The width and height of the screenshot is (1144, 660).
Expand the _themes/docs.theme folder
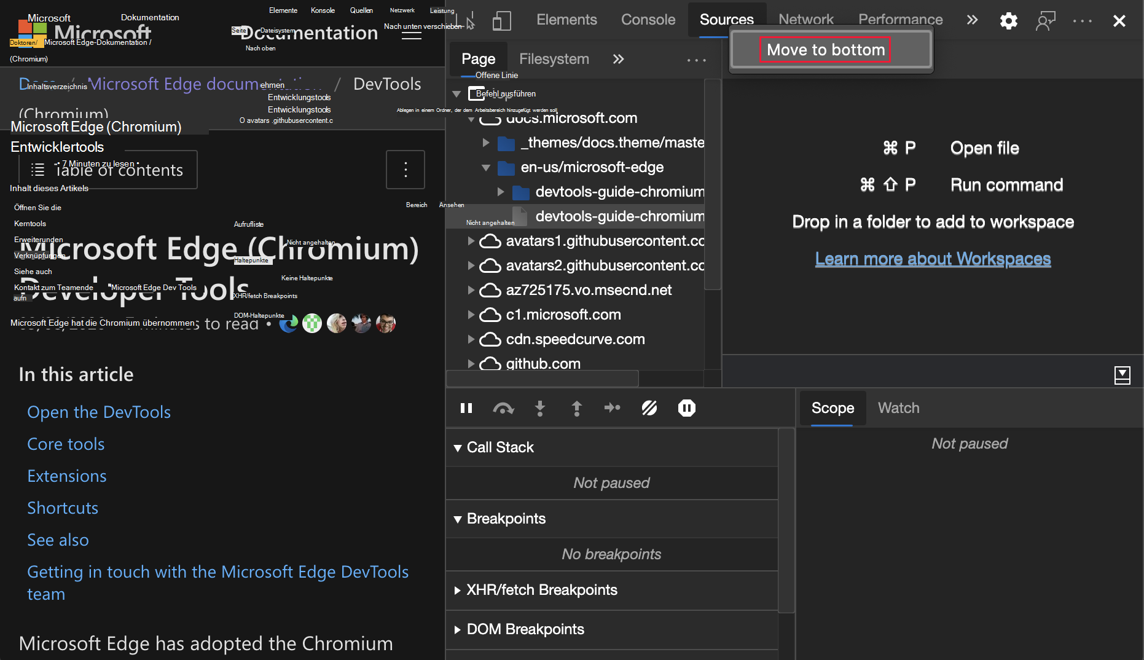coord(486,143)
